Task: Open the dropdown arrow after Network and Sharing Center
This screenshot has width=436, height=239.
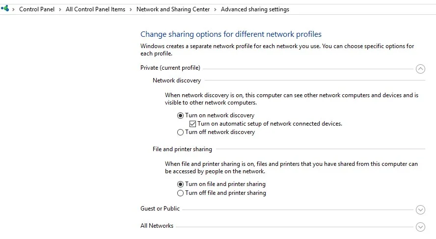Action: tap(215, 9)
